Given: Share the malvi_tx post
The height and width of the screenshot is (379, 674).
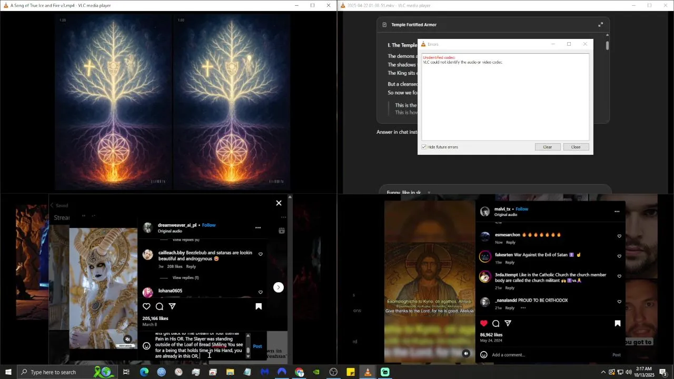Looking at the screenshot, I should click(508, 323).
